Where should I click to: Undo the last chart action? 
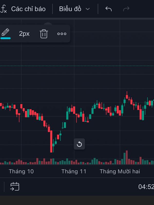point(109,9)
